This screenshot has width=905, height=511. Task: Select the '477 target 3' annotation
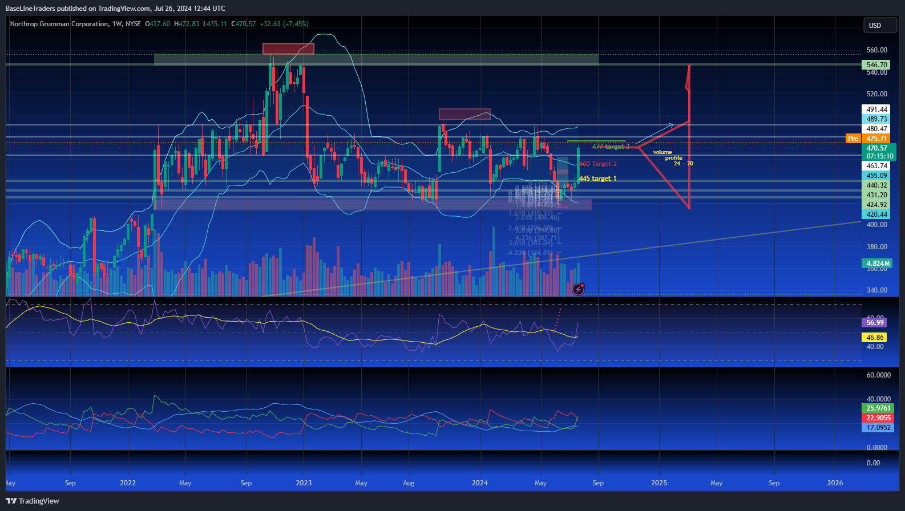(611, 147)
